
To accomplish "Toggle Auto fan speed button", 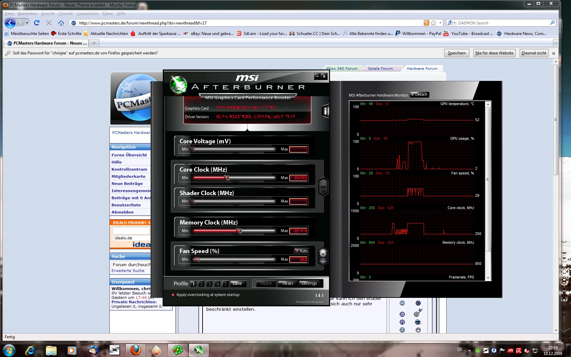I will [x=301, y=251].
